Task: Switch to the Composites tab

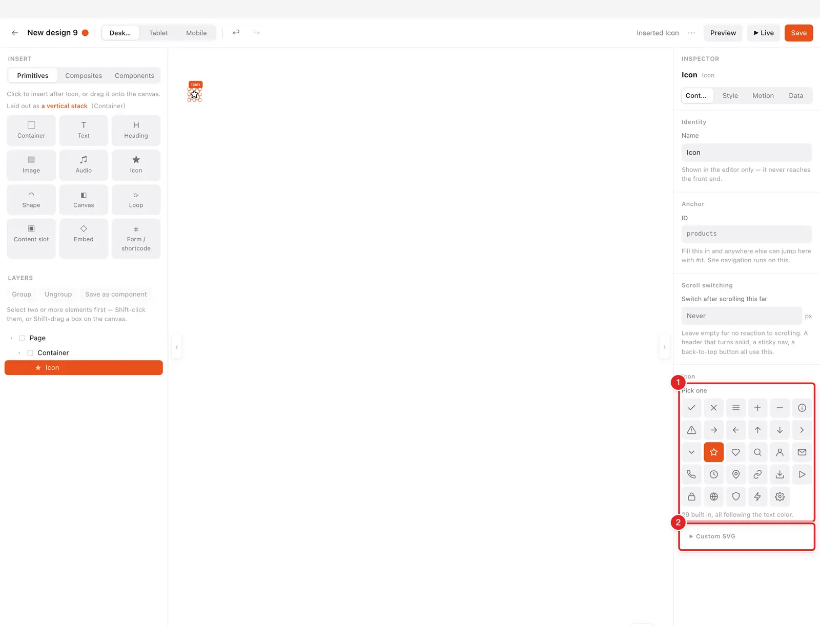Action: coord(84,76)
